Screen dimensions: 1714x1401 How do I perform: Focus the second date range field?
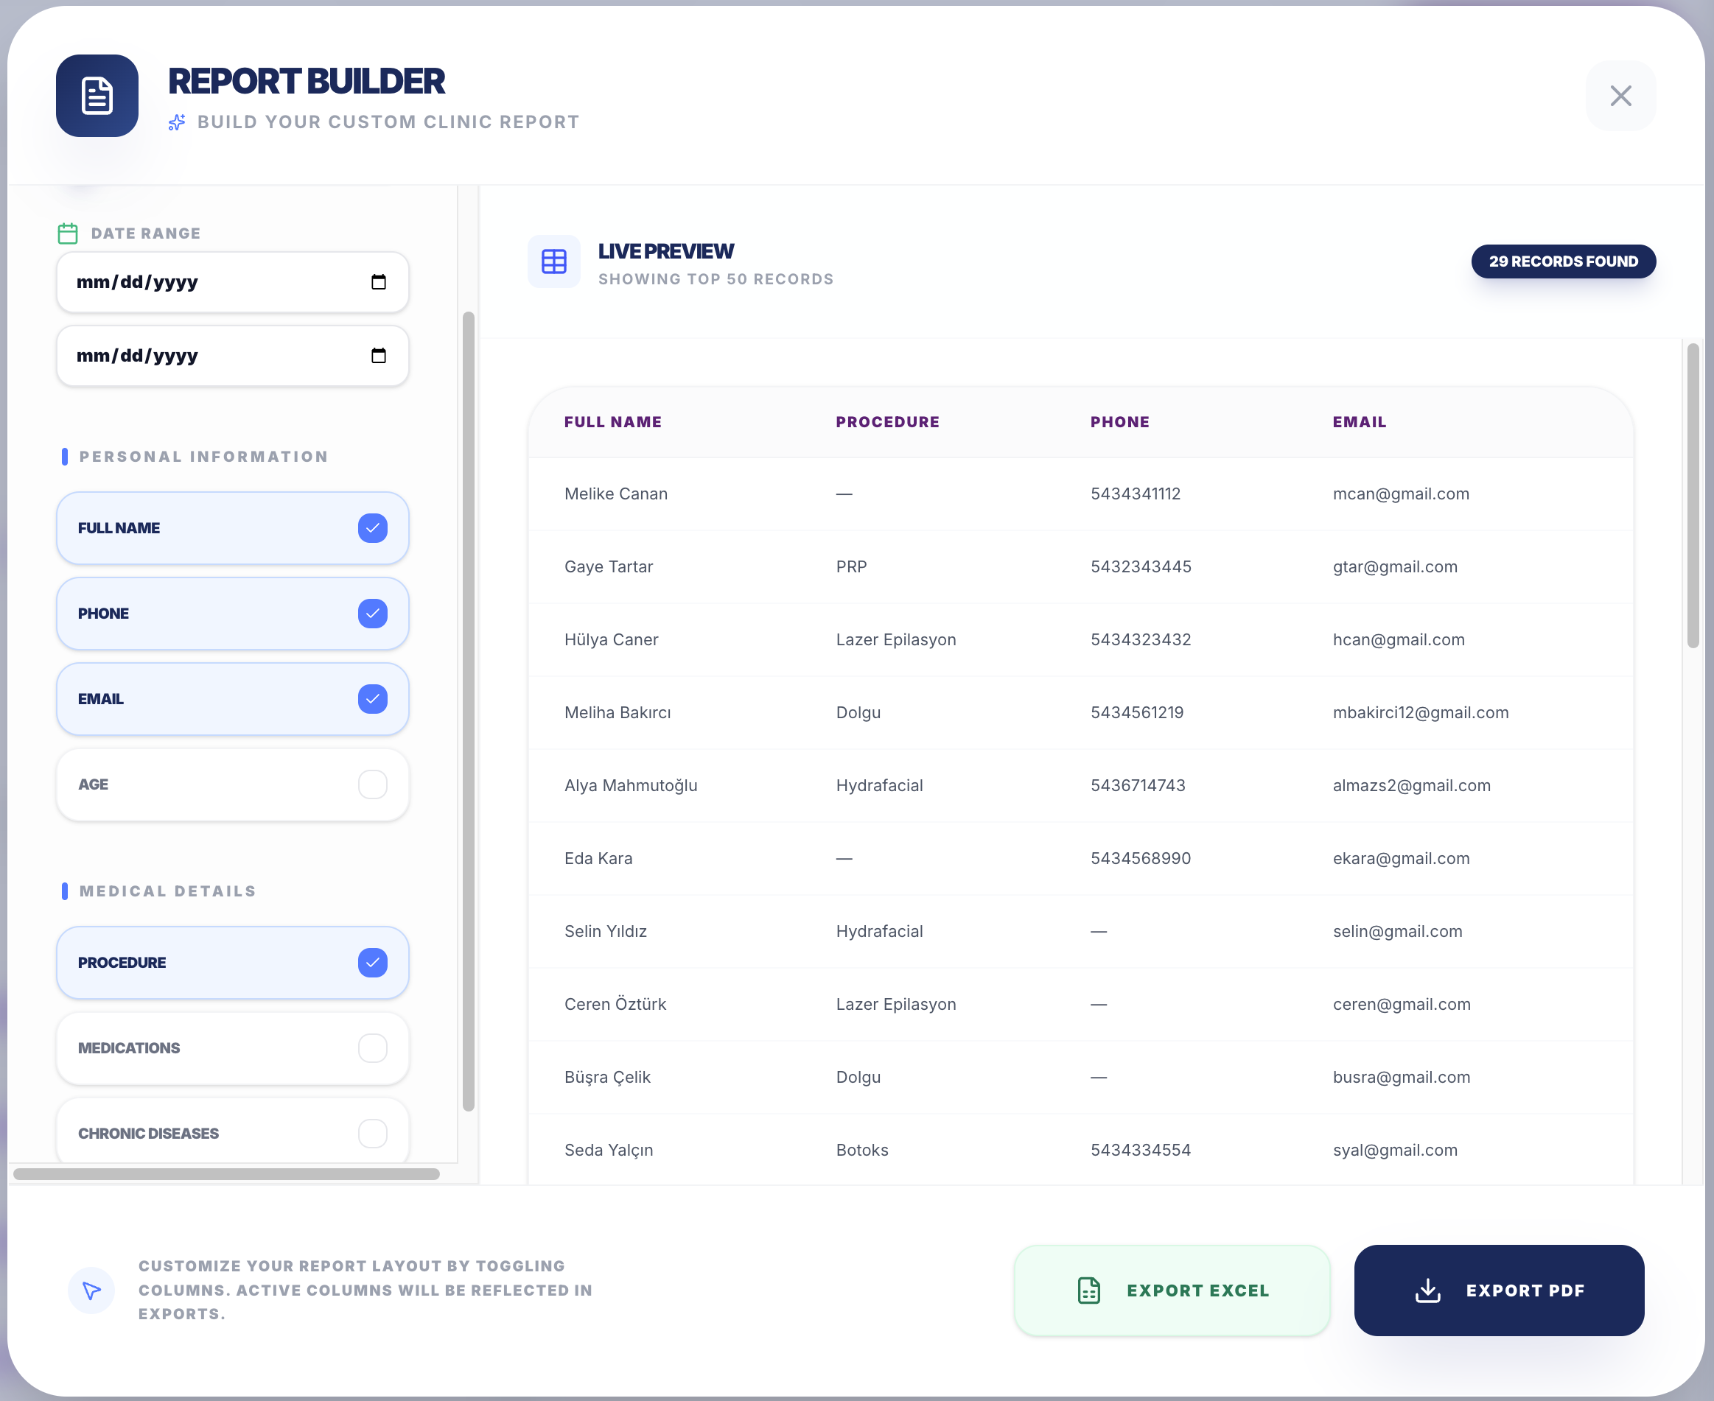(233, 355)
